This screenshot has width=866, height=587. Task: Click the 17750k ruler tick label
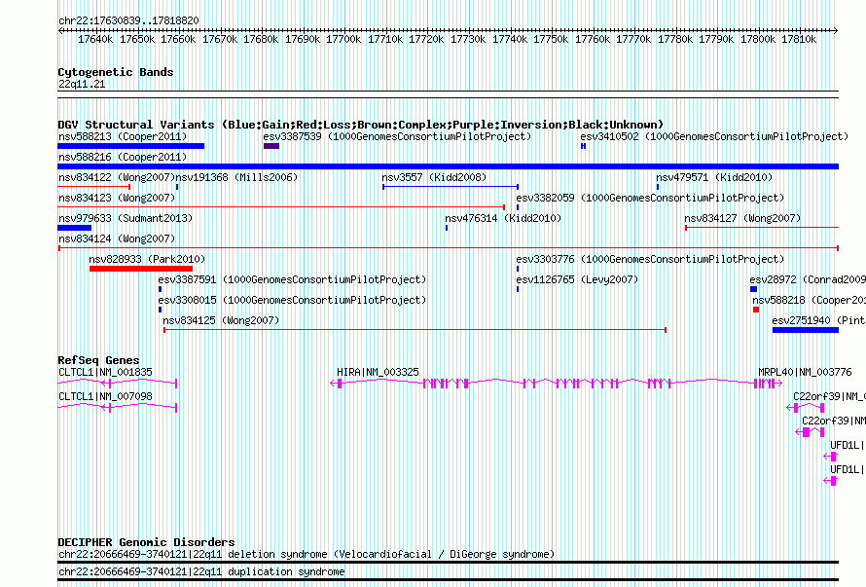click(551, 39)
